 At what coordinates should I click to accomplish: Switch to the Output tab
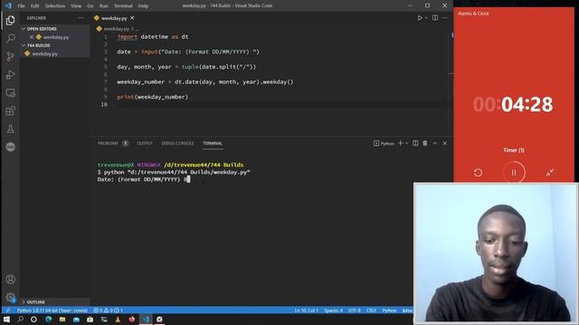145,143
